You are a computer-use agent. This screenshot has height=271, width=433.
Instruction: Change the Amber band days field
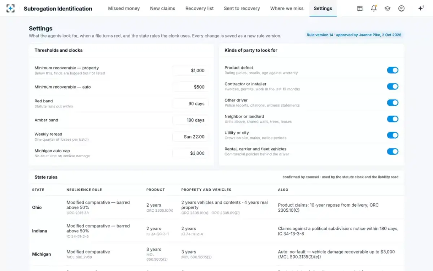[190, 120]
